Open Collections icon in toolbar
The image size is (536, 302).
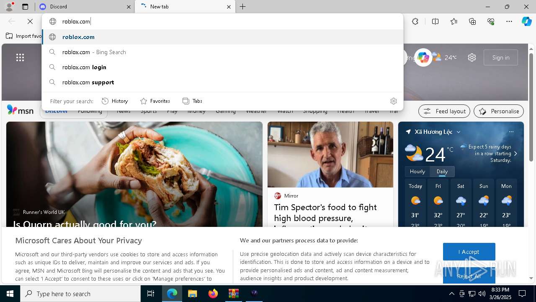click(472, 21)
